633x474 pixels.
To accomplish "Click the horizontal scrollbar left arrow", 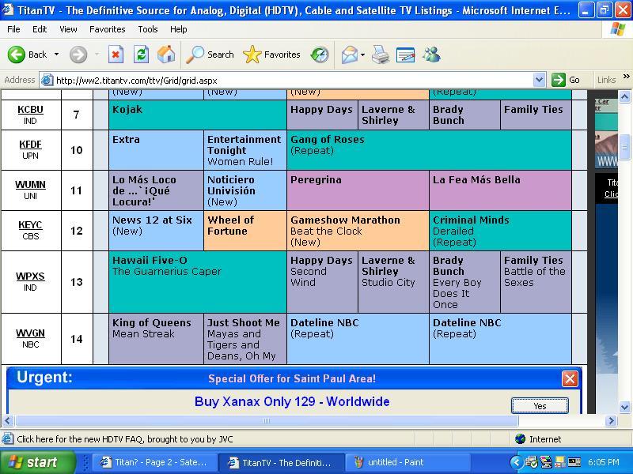I will 8,421.
